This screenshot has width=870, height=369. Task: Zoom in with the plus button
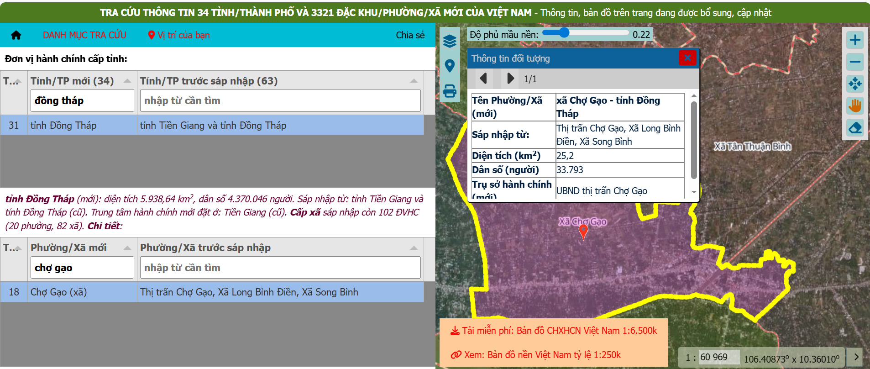point(855,40)
